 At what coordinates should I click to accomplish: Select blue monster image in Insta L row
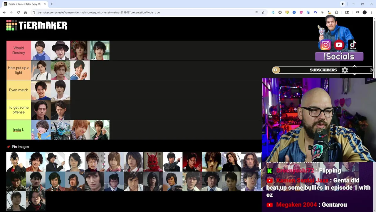tap(61, 130)
